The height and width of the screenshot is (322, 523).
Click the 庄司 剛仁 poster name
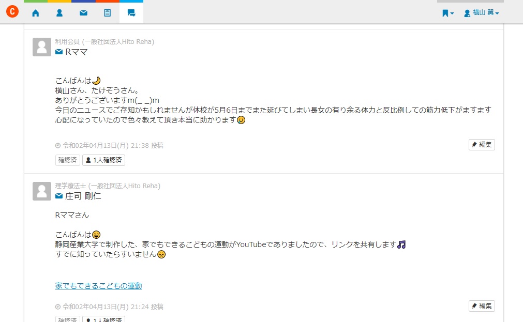[83, 196]
